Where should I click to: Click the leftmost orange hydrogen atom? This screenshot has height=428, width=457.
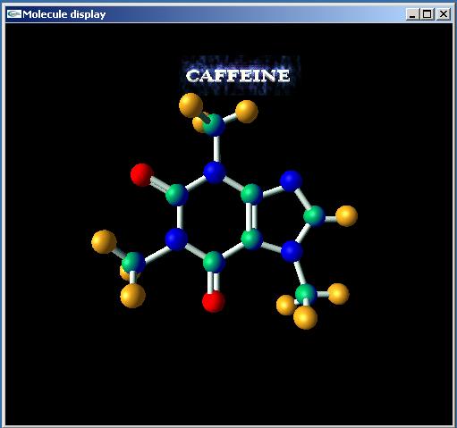click(104, 242)
